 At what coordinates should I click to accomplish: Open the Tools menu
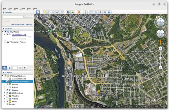(23, 9)
